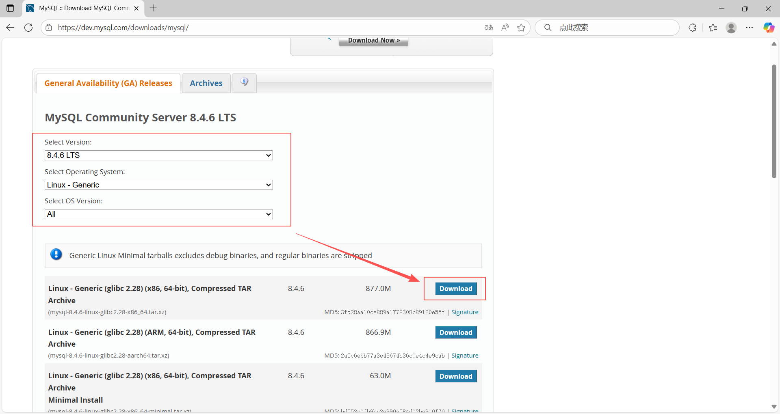Viewport: 780px width, 414px height.
Task: Click the MySQL Community Server 8.4.6 LTS heading
Action: click(141, 117)
